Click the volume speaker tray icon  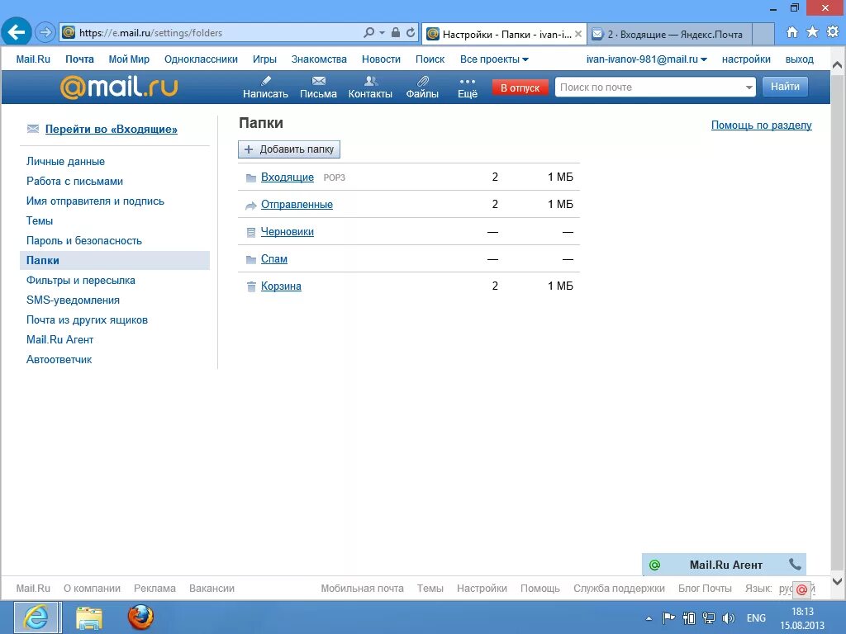click(x=729, y=618)
